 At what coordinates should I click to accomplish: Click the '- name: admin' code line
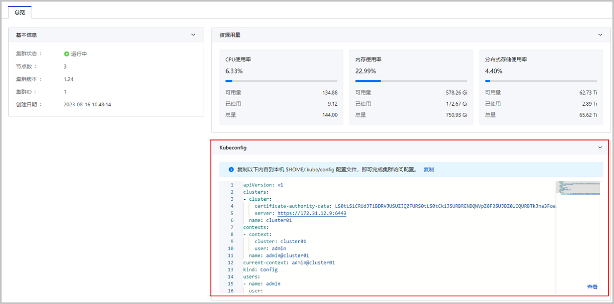click(261, 284)
